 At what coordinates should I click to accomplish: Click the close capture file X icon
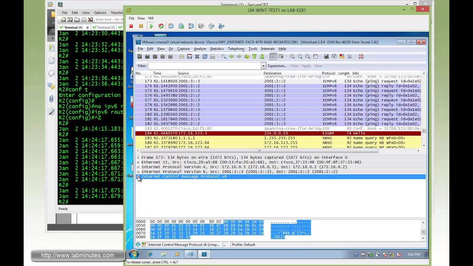point(197,57)
